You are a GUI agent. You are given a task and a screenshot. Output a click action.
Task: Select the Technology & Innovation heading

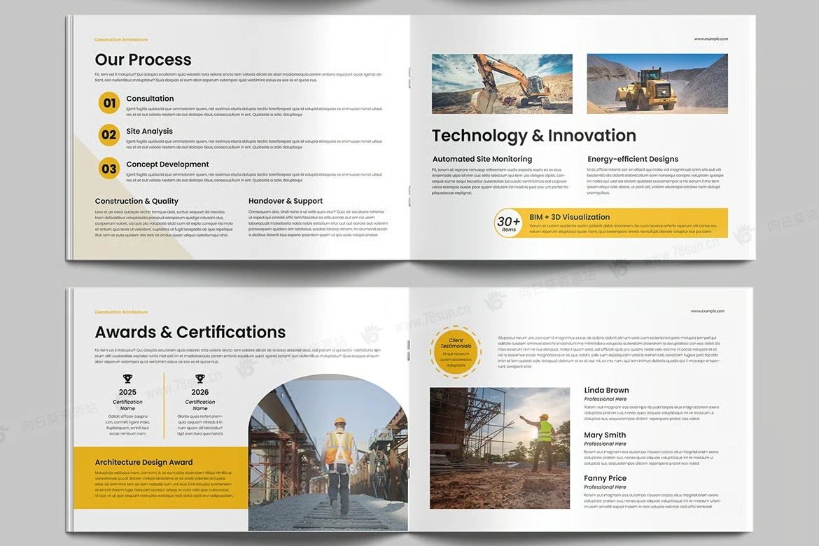coord(533,136)
